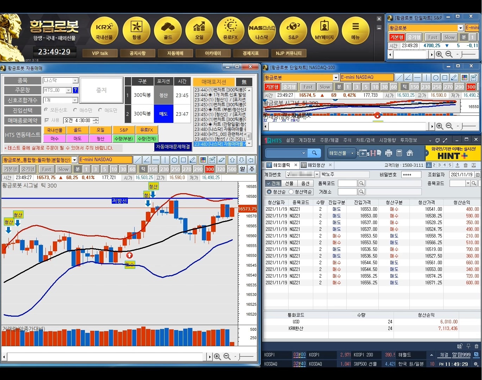The image size is (482, 380).
Task: Select angle line tool in main chart toolbar
Action: point(147,160)
